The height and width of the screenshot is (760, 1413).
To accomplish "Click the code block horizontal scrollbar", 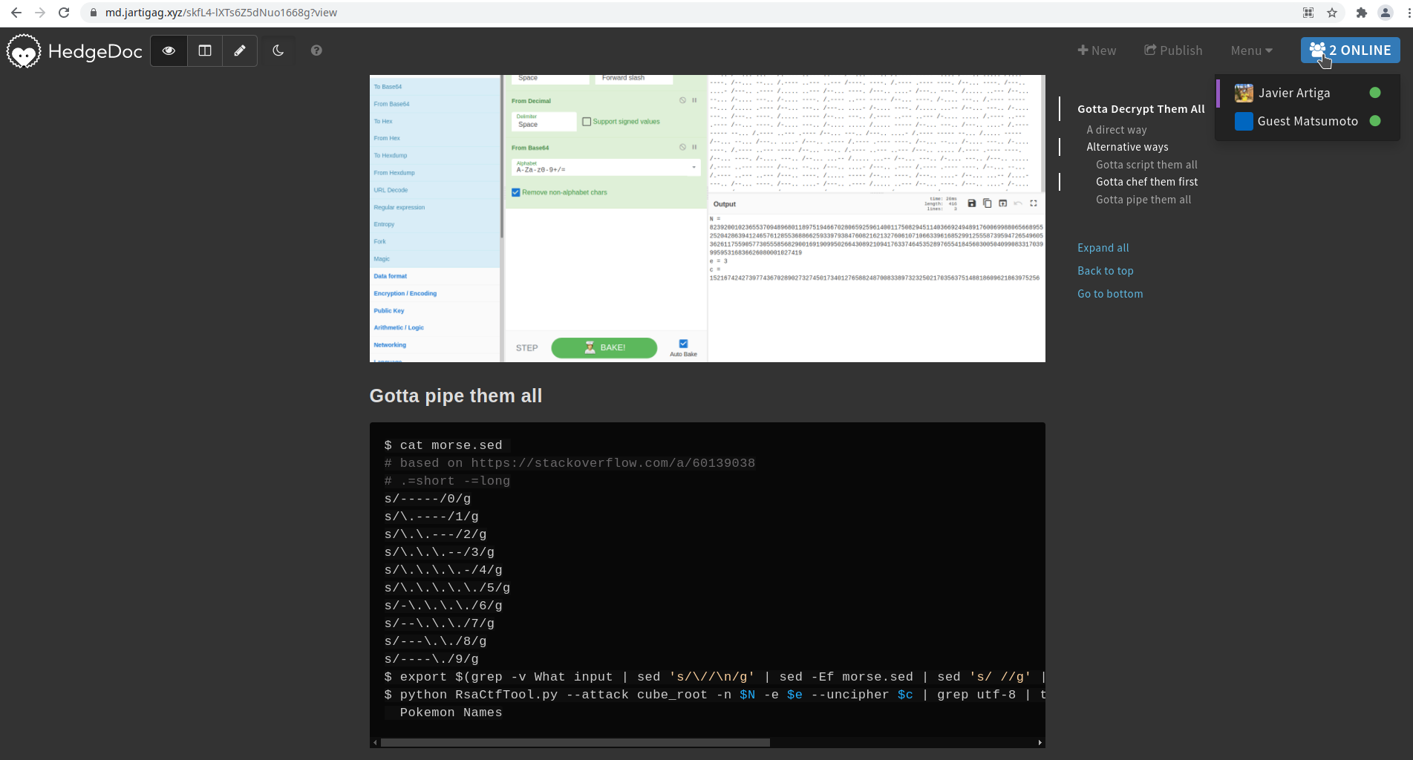I will 575,742.
